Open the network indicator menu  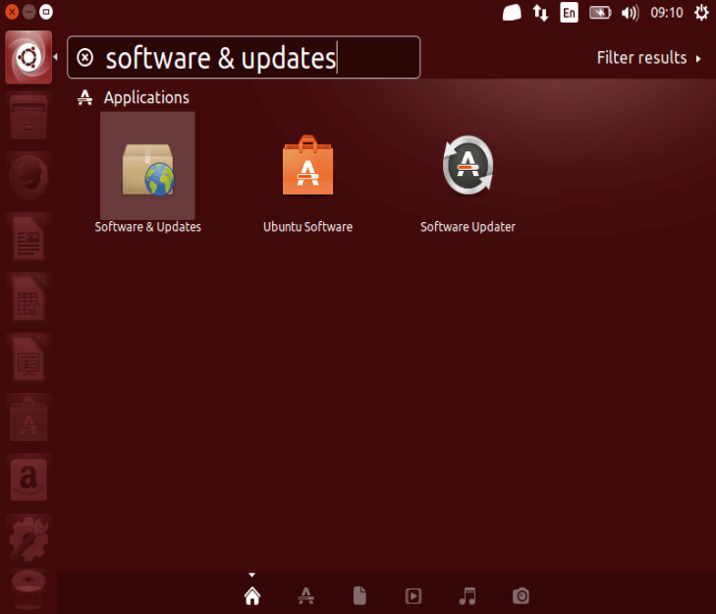pyautogui.click(x=540, y=13)
